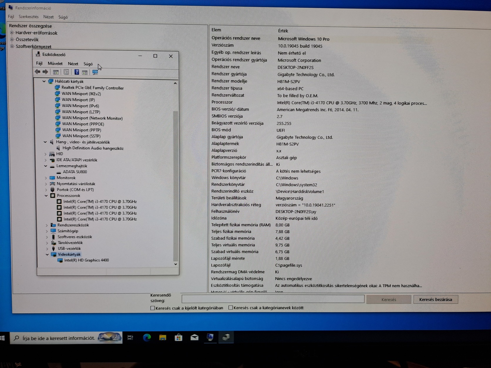Open Nézet menu in Eszközkezelő

(73, 64)
